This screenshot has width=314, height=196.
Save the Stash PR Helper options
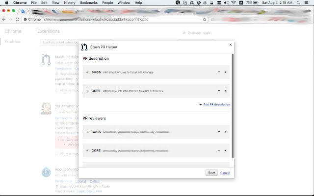(211, 172)
